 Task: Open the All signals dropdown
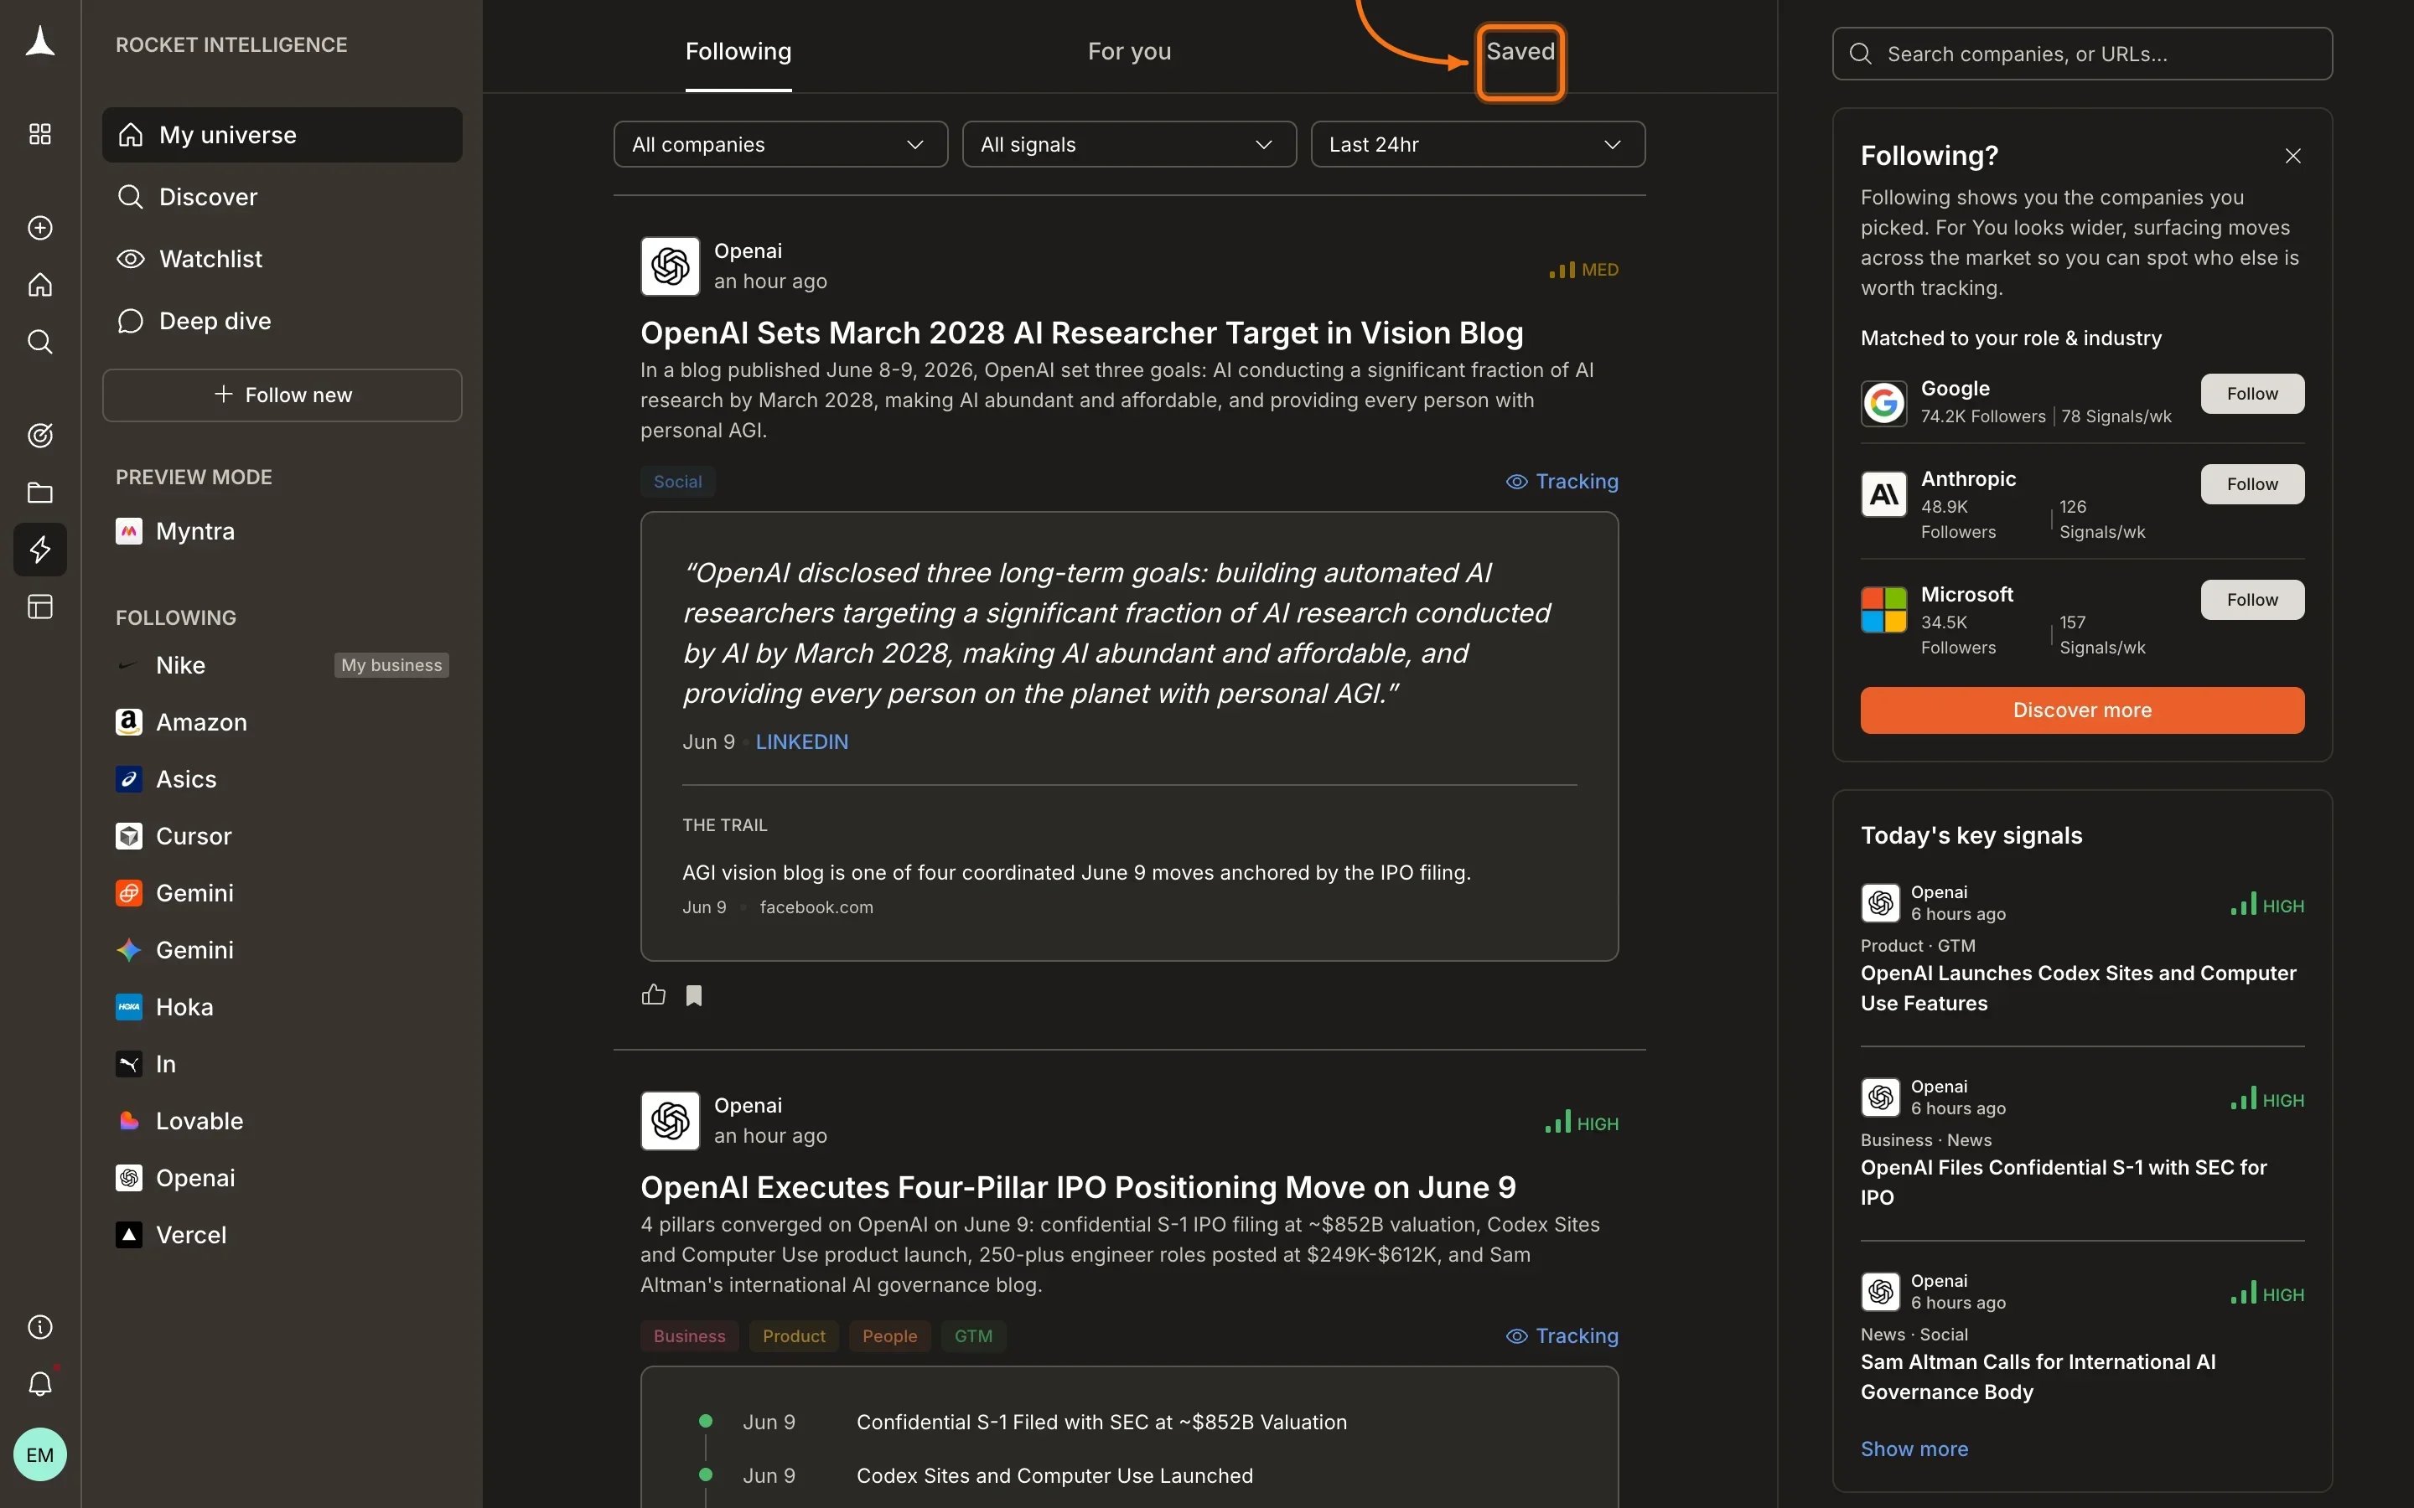point(1129,145)
